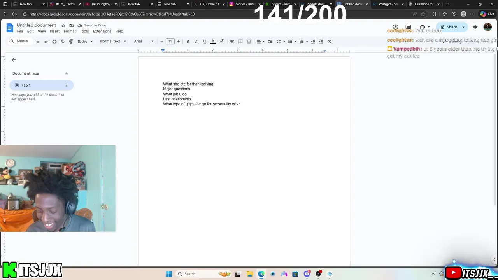
Task: Click the font size field showing 11
Action: (170, 41)
